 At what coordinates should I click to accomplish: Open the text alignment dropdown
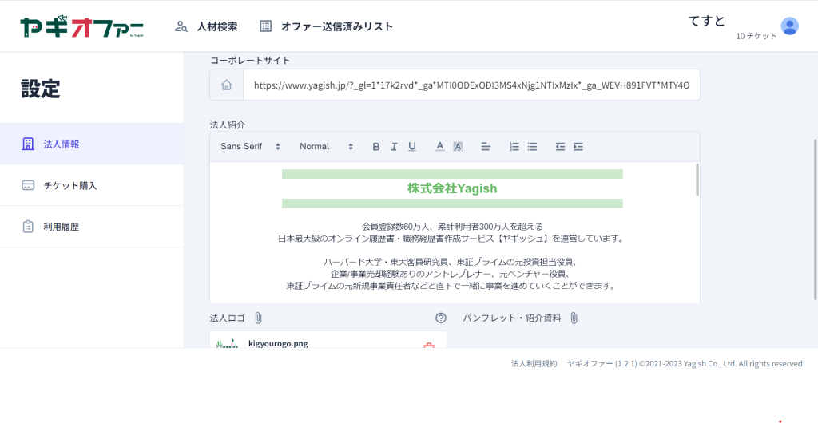pyautogui.click(x=486, y=147)
